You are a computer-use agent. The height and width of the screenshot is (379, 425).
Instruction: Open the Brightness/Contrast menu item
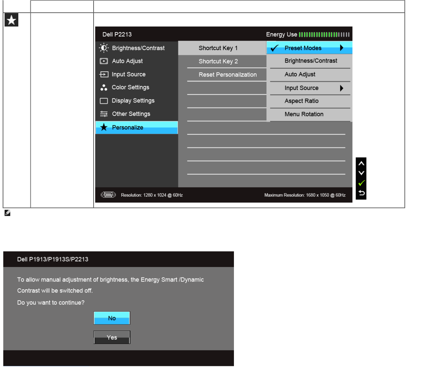click(137, 48)
